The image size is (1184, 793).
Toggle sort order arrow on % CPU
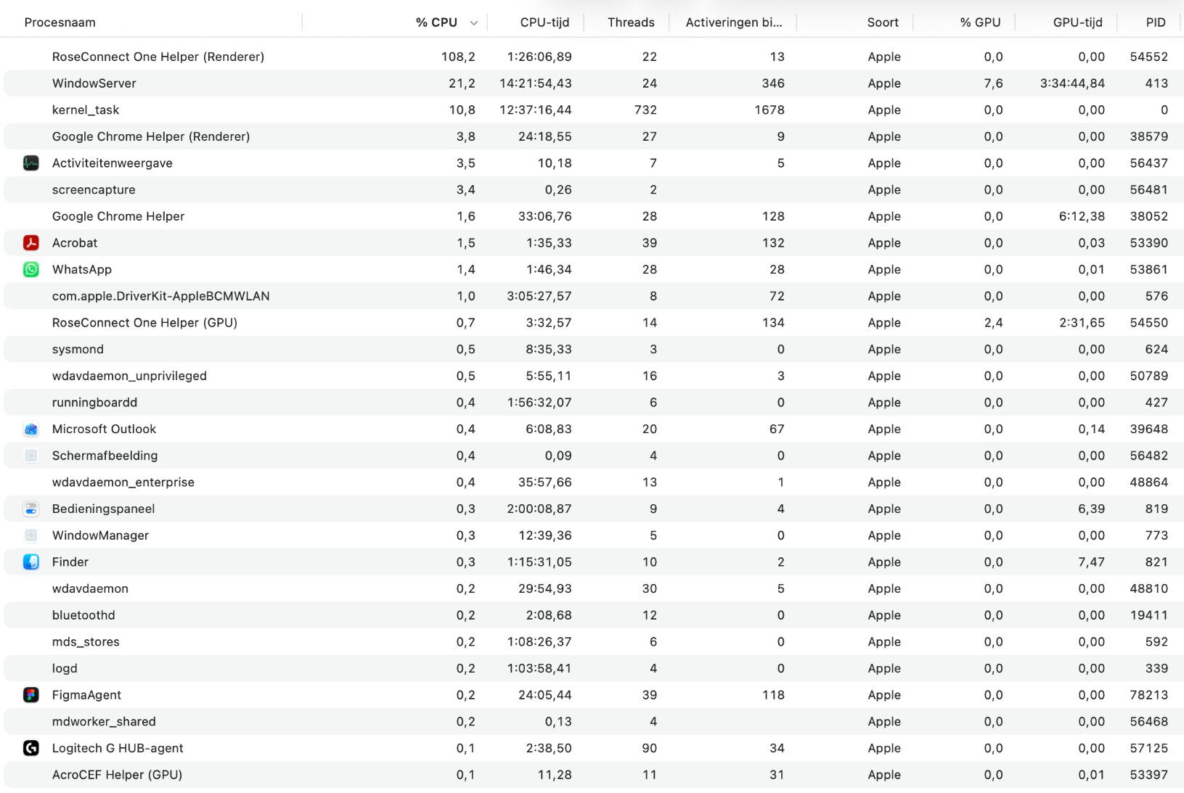(474, 23)
